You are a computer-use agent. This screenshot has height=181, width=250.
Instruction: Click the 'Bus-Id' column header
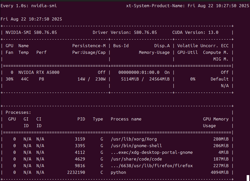pyautogui.click(x=121, y=46)
